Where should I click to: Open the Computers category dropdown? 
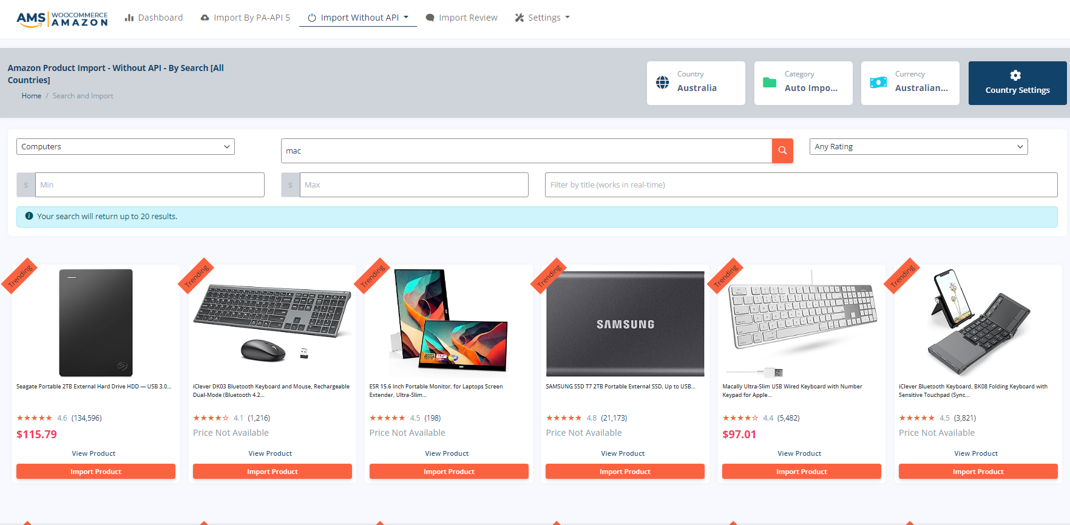click(x=126, y=147)
